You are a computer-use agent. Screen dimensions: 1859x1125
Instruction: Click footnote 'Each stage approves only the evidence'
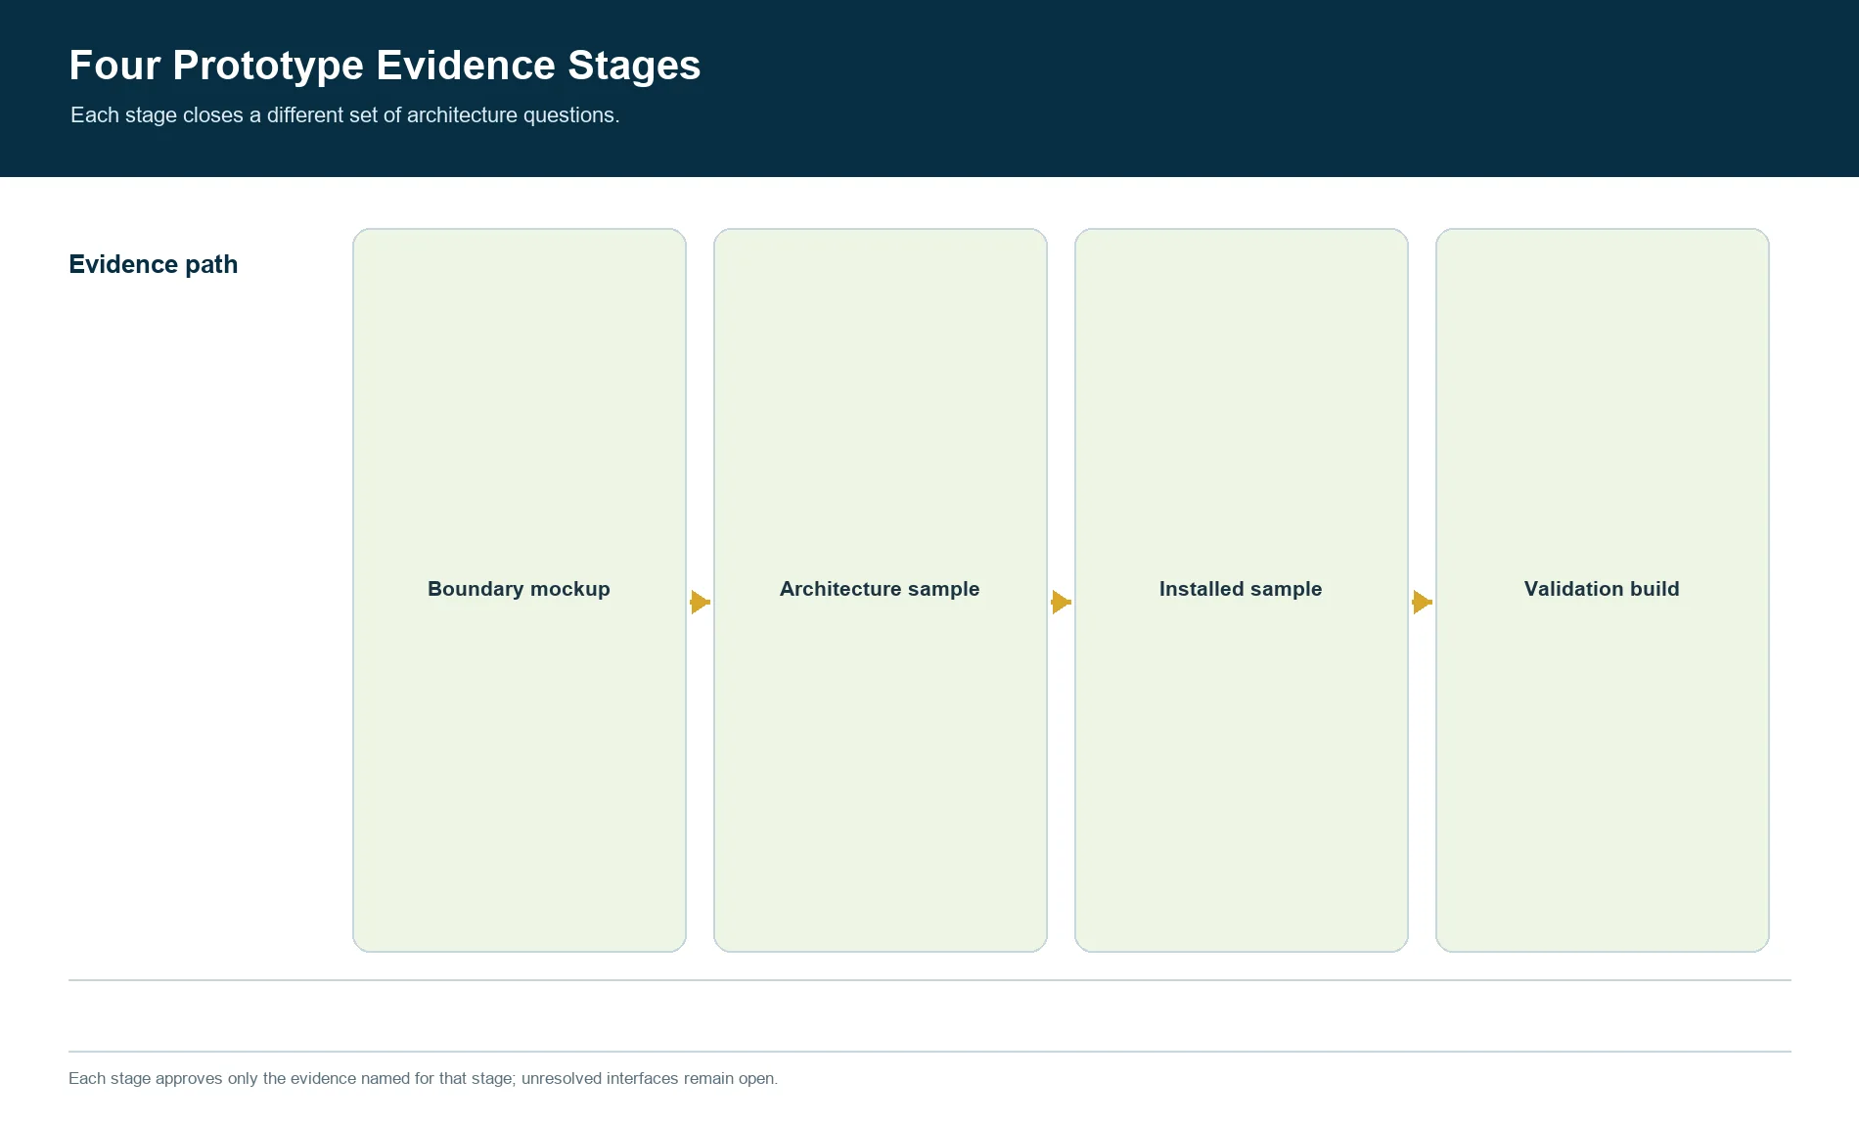[423, 1078]
